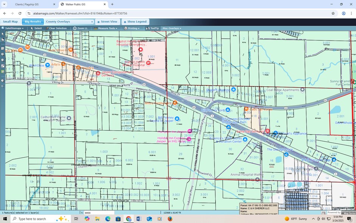The height and width of the screenshot is (223, 356).
Task: Toggle the Show Legend option
Action: tap(135, 22)
